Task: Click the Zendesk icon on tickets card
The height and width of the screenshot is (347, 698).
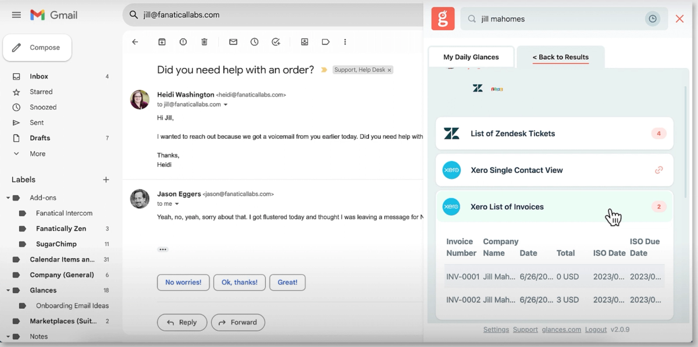Action: [451, 134]
